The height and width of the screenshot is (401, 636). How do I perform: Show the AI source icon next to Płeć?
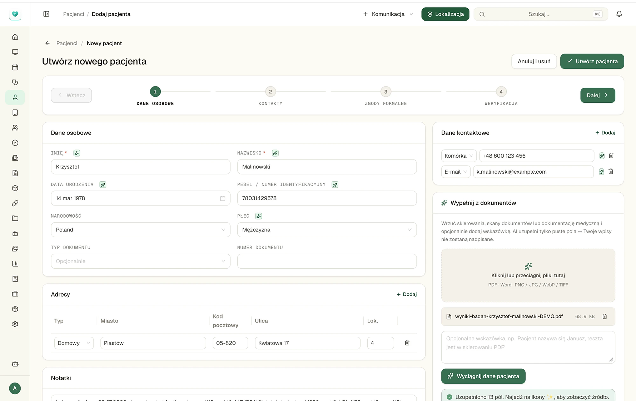pyautogui.click(x=259, y=216)
